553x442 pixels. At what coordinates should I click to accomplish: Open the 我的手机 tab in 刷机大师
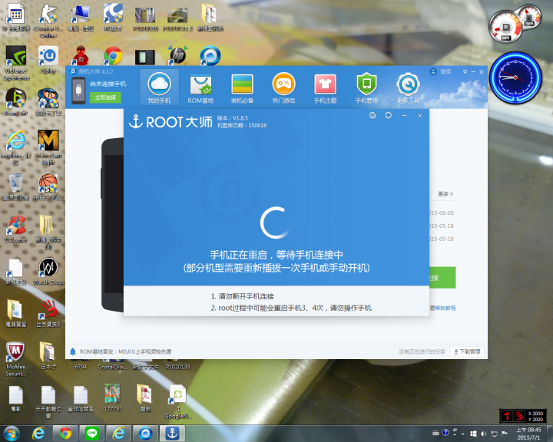coord(160,87)
